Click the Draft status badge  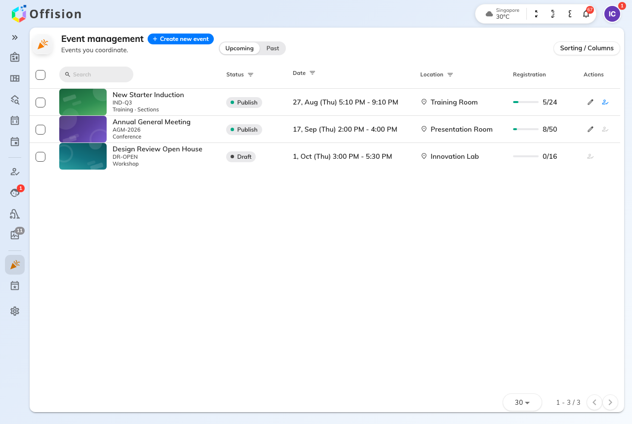point(241,157)
